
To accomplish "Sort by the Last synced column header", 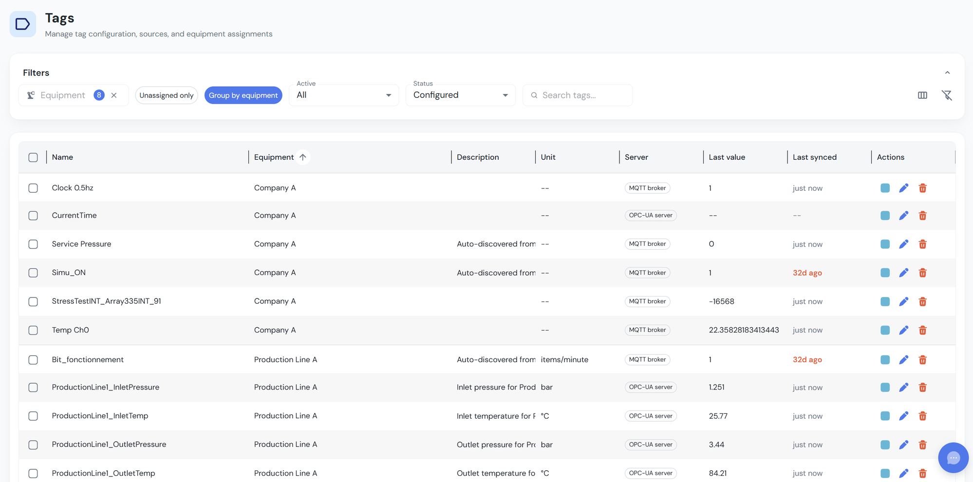I will (814, 157).
